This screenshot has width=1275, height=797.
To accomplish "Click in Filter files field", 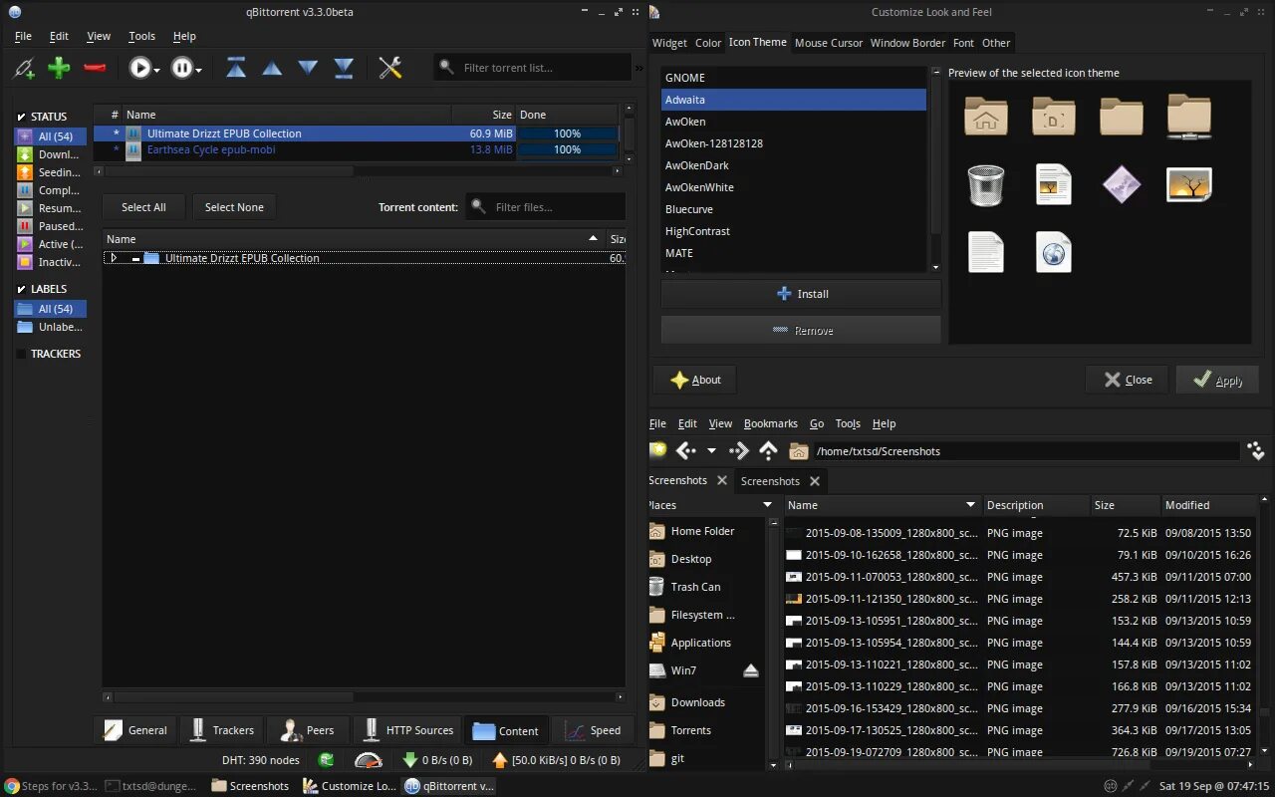I will point(546,207).
